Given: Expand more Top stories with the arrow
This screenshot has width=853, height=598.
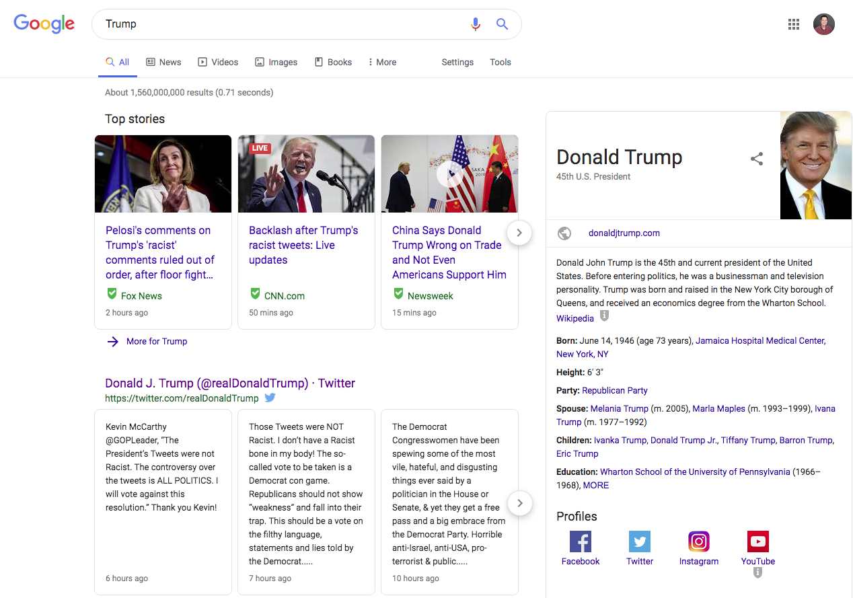Looking at the screenshot, I should (519, 233).
